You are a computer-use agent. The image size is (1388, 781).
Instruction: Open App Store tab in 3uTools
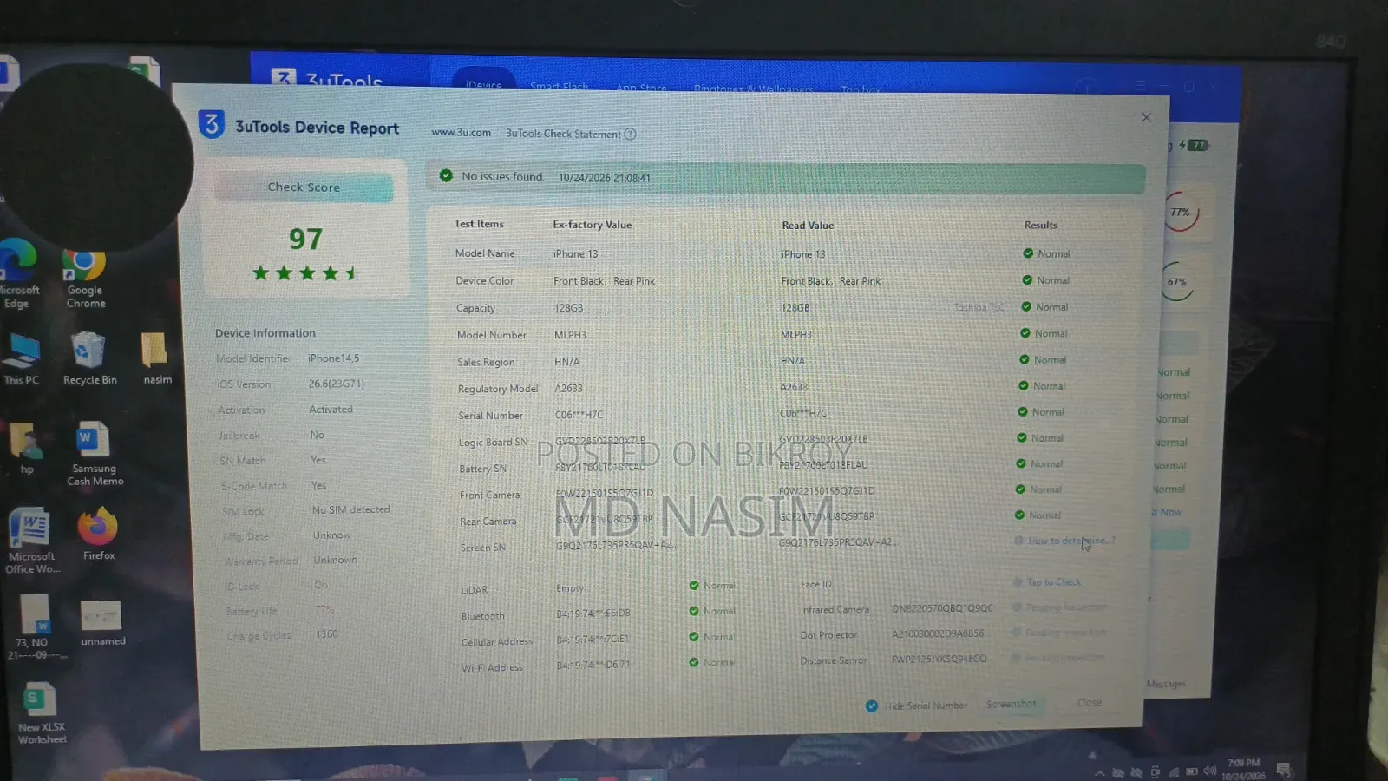[x=641, y=88]
